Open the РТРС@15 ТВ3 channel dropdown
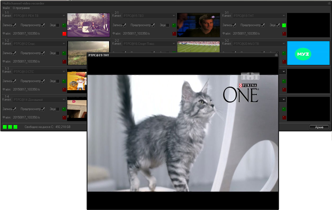The height and width of the screenshot is (210, 332). (x=149, y=16)
